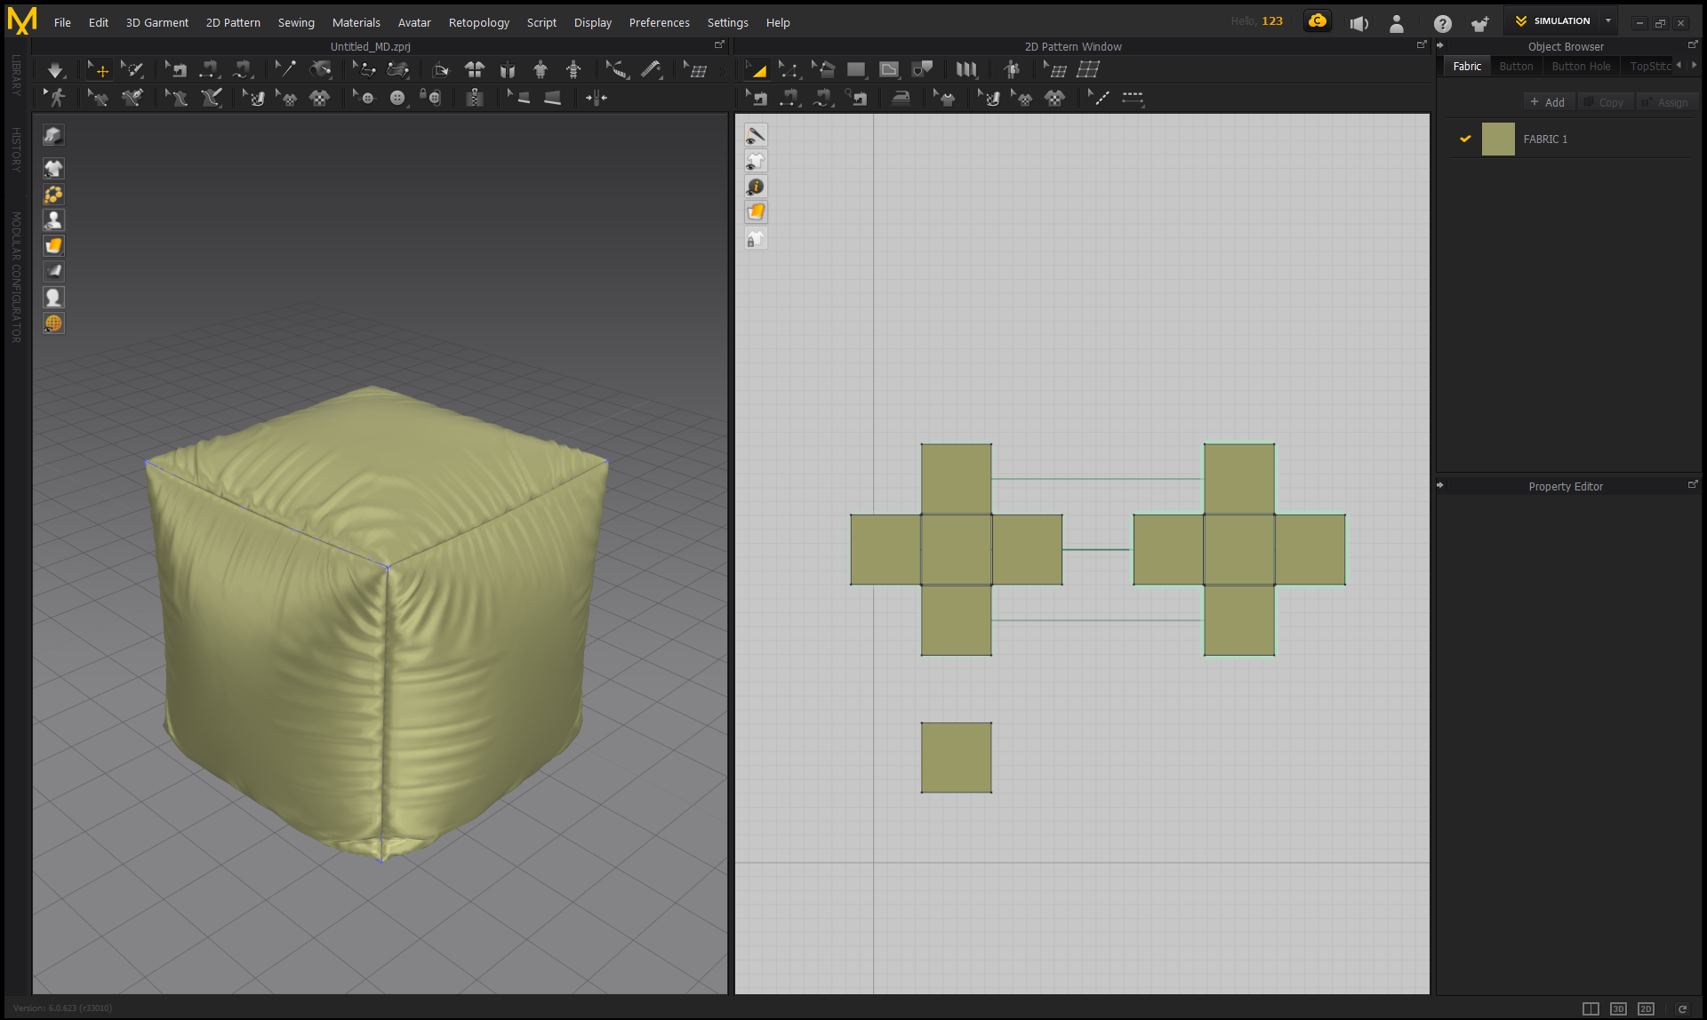Select the Edit Pattern yellow triangle tool

click(757, 69)
